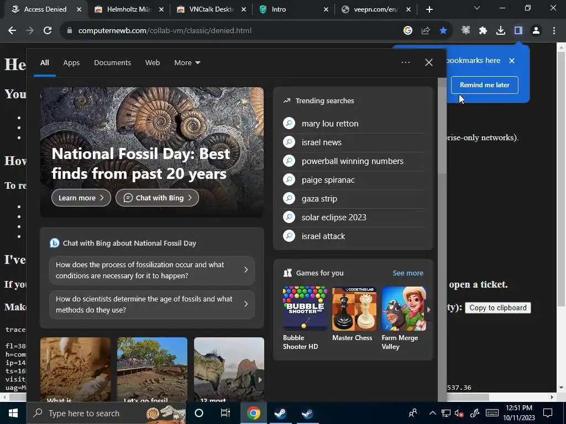Open the People taskbar icon

(413, 413)
